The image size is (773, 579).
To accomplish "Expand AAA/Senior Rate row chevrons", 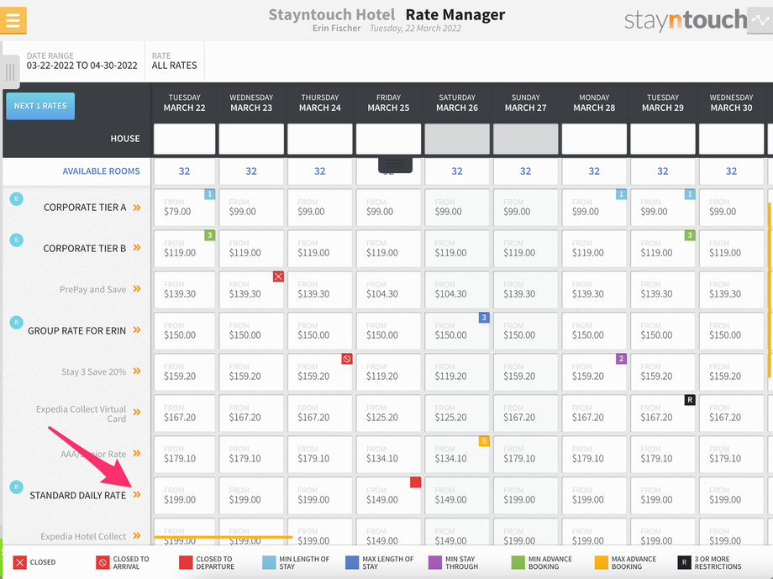I will [137, 454].
